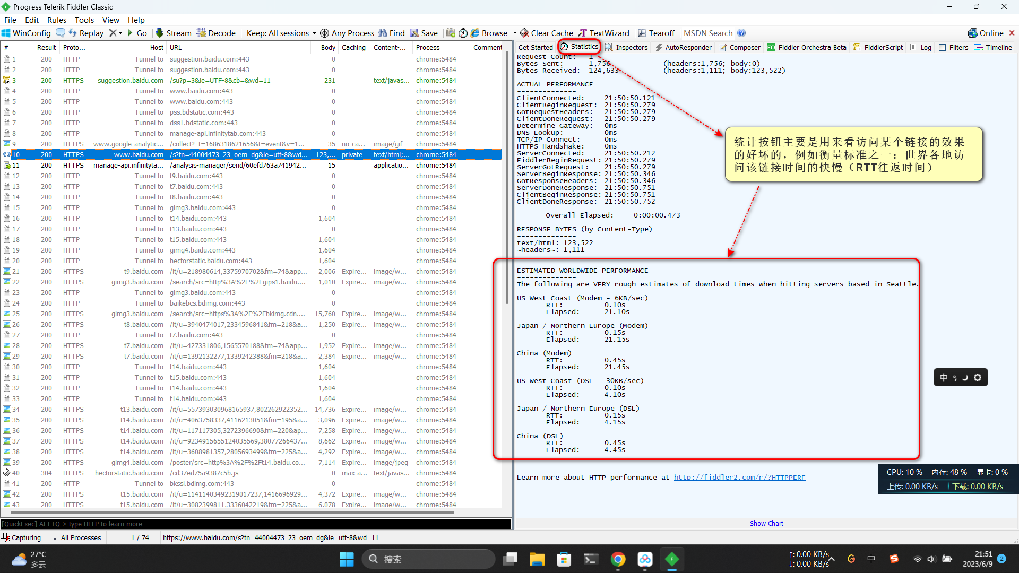Image resolution: width=1019 pixels, height=573 pixels.
Task: Sort sessions by Host column header
Action: click(128, 47)
